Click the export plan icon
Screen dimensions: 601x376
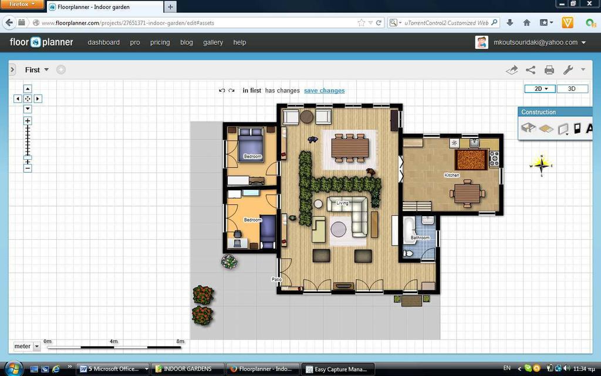tap(512, 70)
